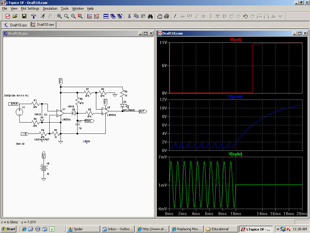Click the Halt simulation hand icon
Screen dimensions: 310x233
50,16
